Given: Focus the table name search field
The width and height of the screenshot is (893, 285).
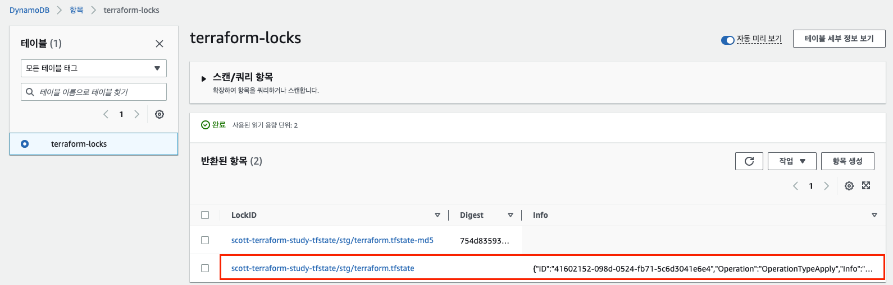Looking at the screenshot, I should click(94, 92).
